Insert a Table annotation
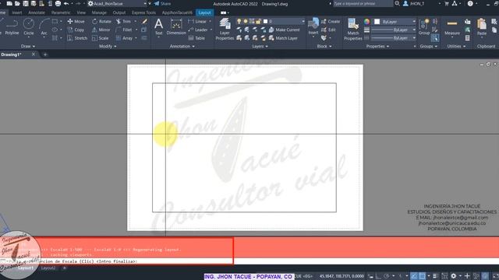Image resolution: width=499 pixels, height=280 pixels. (196, 38)
